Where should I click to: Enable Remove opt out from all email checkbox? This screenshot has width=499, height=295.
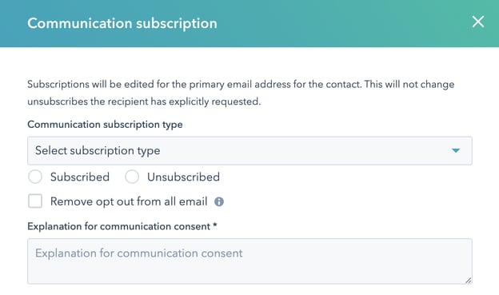pyautogui.click(x=35, y=201)
